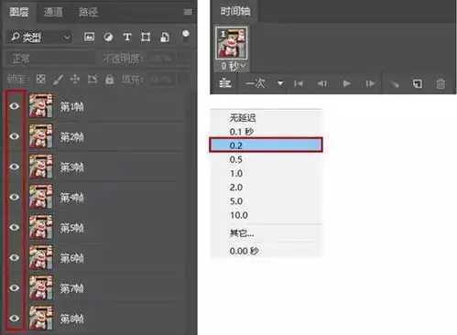Filter layers by adjustment layer icon
Screen dimensions: 457x335
108,37
